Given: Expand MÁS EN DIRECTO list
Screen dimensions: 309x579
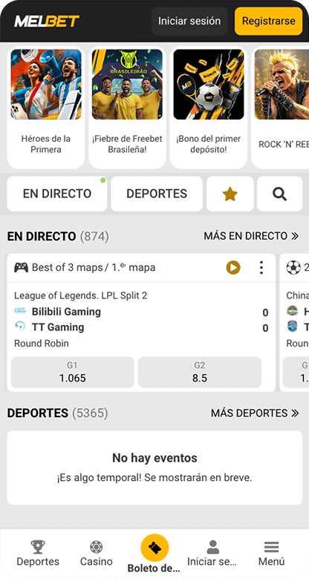Looking at the screenshot, I should click(251, 236).
